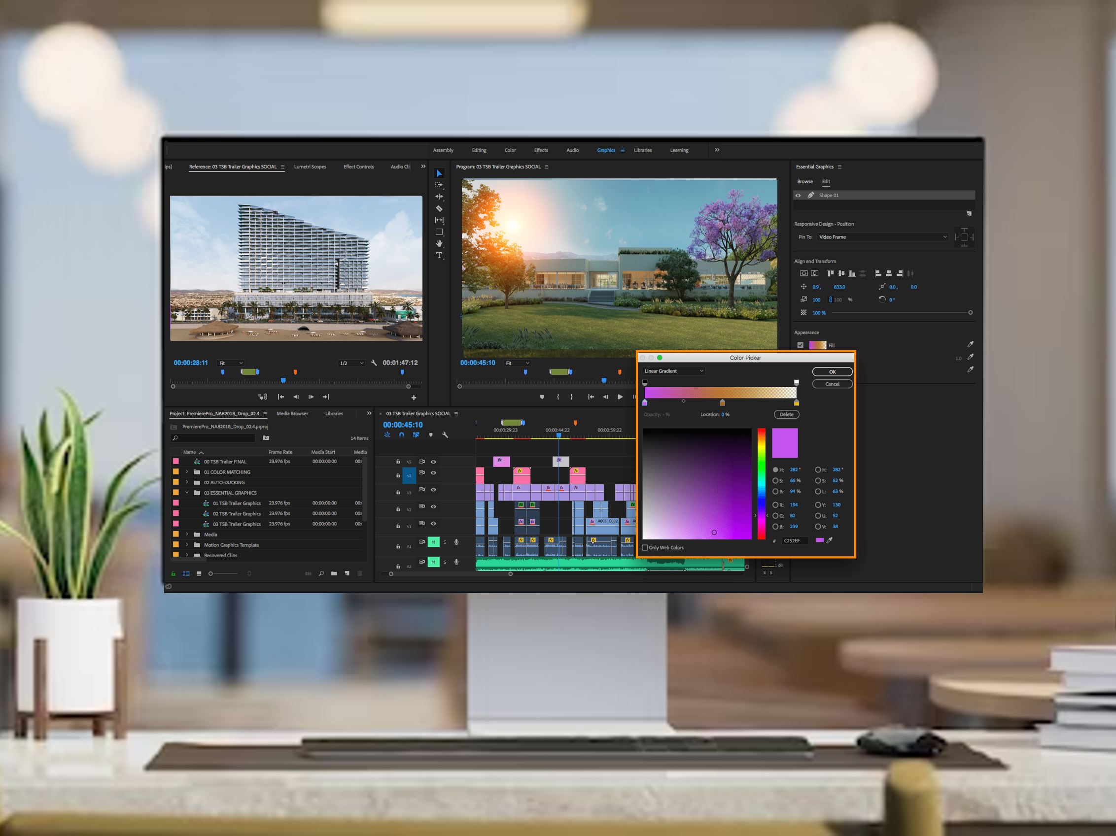Toggle the Fill checkbox under Appearance
Viewport: 1116px width, 836px height.
click(800, 345)
